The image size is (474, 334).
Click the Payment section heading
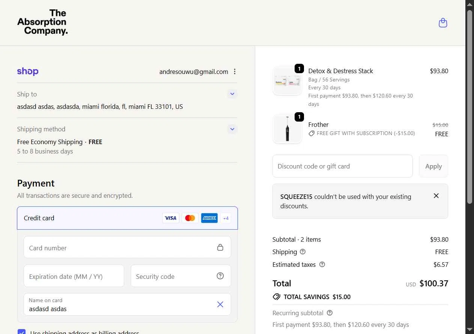36,184
